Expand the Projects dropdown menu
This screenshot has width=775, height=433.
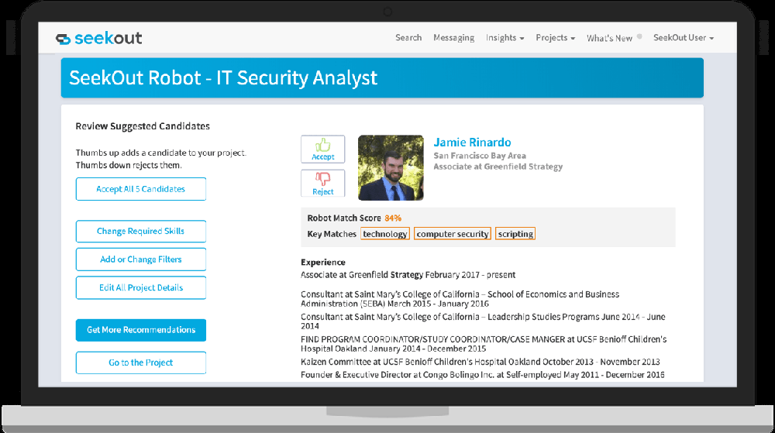(x=555, y=37)
